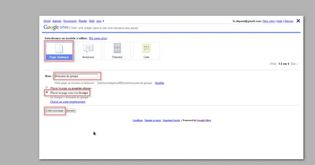Click the 'Créer une page' button

tap(55, 111)
